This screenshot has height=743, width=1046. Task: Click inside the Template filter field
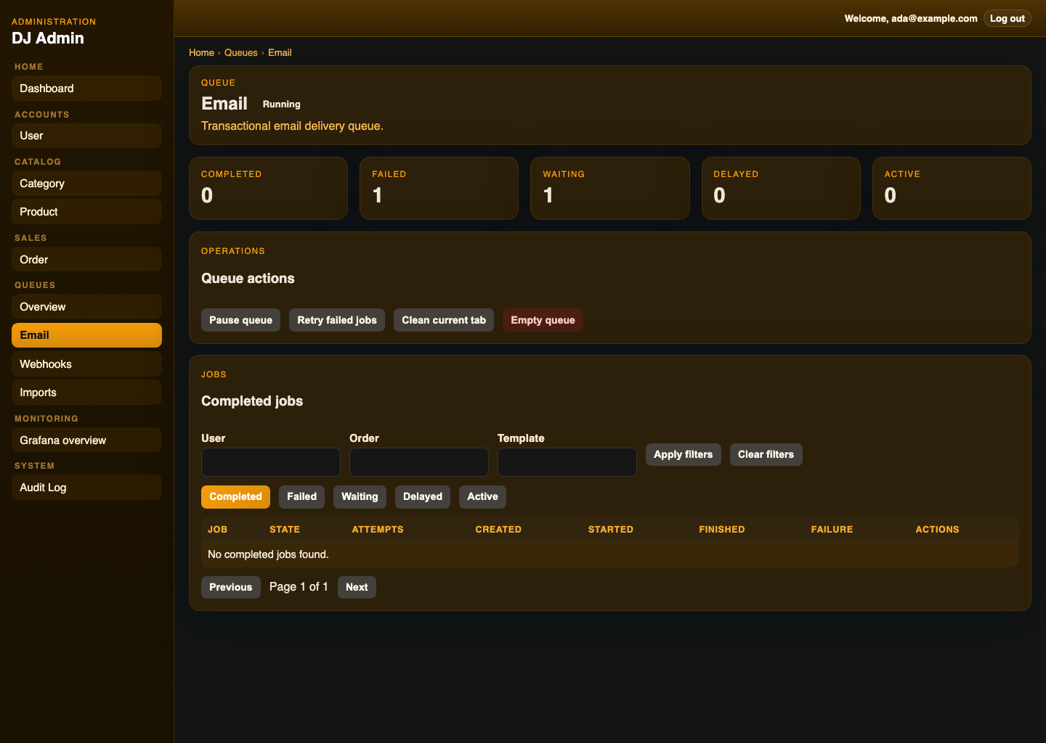click(567, 461)
